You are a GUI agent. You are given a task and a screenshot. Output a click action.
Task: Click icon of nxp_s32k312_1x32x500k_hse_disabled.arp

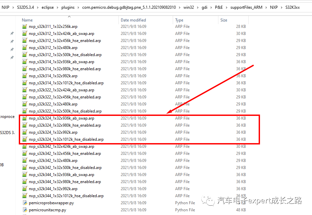click(x=24, y=55)
